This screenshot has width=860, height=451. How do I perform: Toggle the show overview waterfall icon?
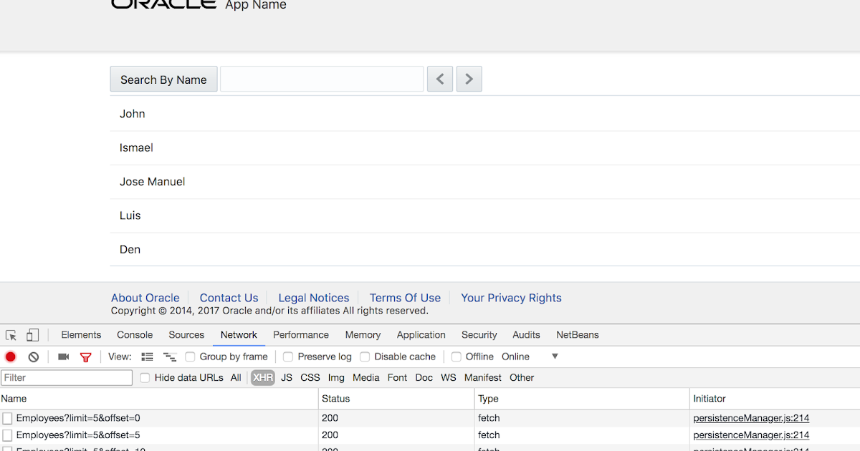tap(170, 356)
